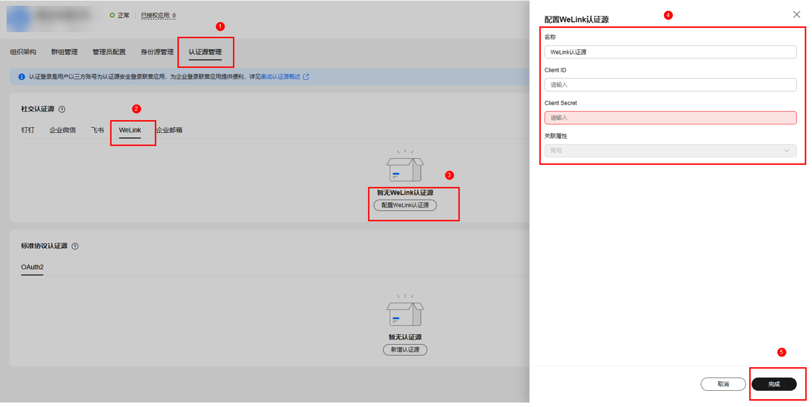Focus the Client ID input field

pos(670,85)
